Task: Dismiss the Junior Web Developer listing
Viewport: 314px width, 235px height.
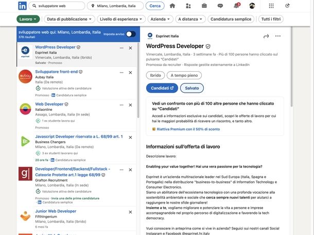Action: pyautogui.click(x=130, y=212)
